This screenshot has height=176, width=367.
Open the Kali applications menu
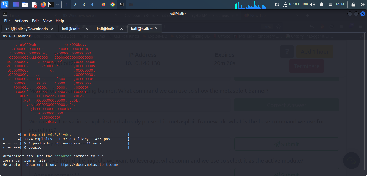pos(5,4)
